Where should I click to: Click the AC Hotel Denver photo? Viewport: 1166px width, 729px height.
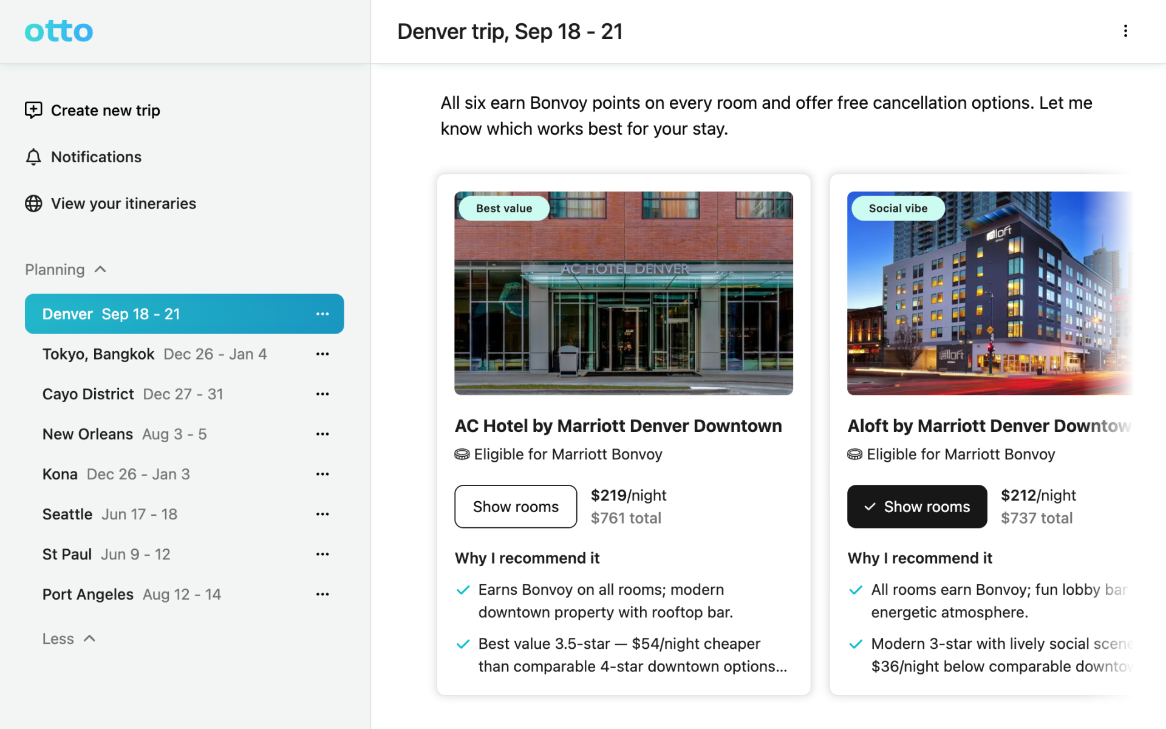click(x=624, y=293)
